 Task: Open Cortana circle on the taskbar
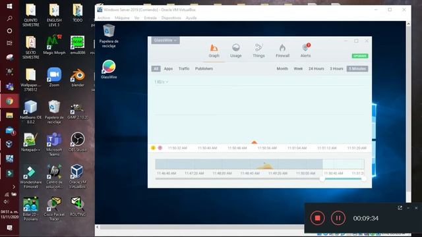click(9, 31)
